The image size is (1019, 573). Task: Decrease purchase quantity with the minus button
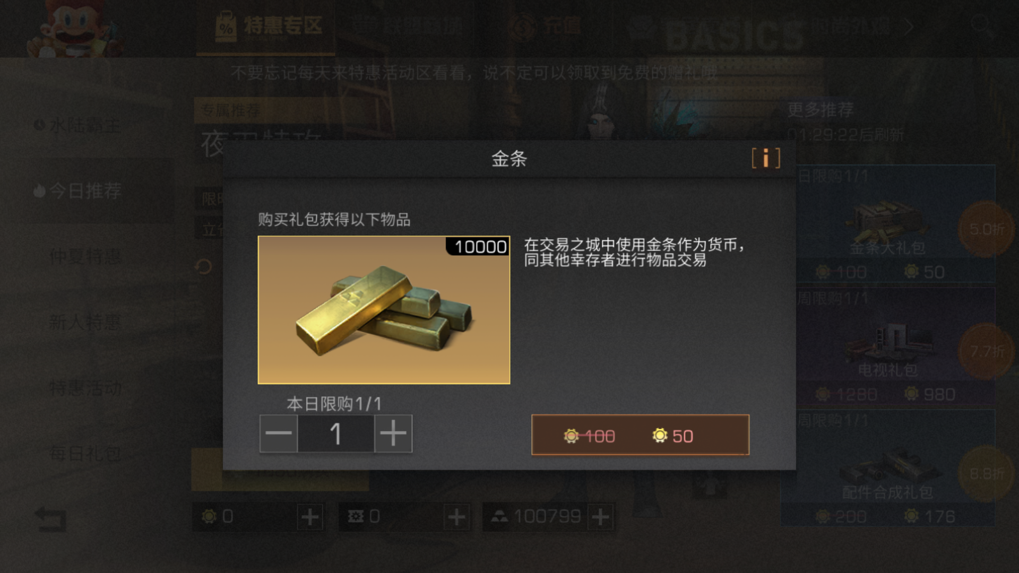(279, 433)
